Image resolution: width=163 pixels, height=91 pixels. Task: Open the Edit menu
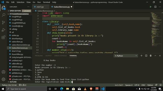pyautogui.click(x=13, y=2)
